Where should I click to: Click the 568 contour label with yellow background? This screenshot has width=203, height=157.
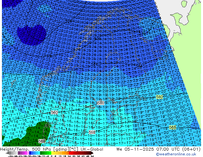pos(173,128)
